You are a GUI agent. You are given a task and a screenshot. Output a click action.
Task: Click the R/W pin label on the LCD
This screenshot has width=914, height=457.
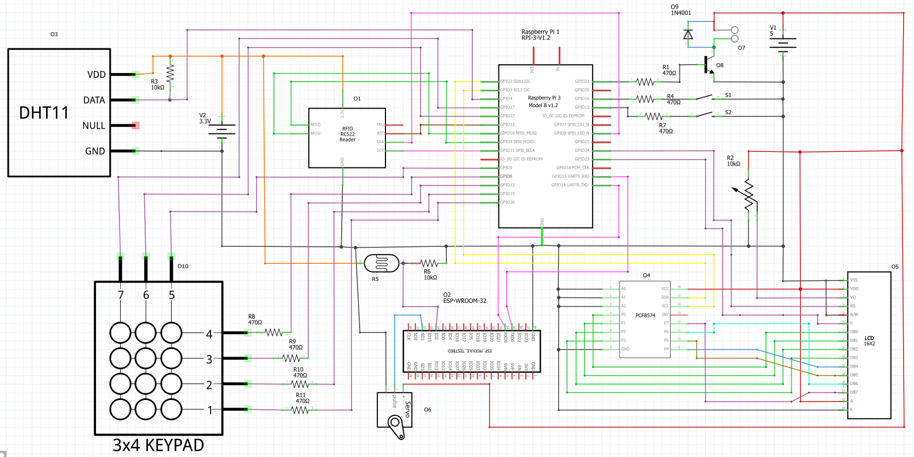click(x=854, y=314)
